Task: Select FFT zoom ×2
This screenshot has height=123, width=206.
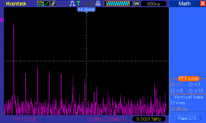Action: (x=195, y=85)
